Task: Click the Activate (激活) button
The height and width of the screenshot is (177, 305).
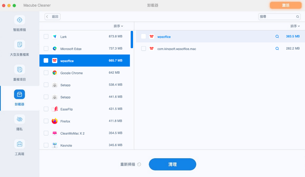Action: pos(286,5)
